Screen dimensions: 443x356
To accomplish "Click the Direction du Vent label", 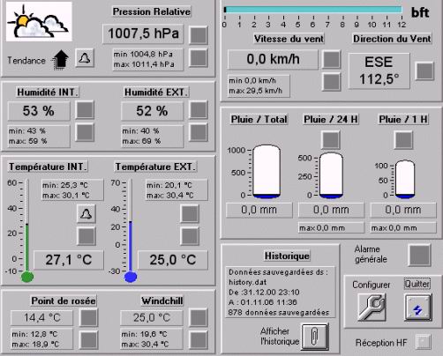I will 392,39.
